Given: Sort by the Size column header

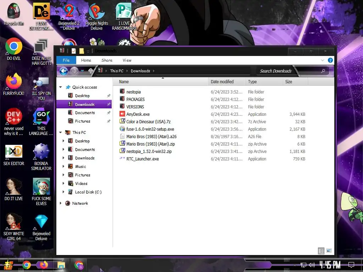Looking at the screenshot, I should click(x=295, y=82).
